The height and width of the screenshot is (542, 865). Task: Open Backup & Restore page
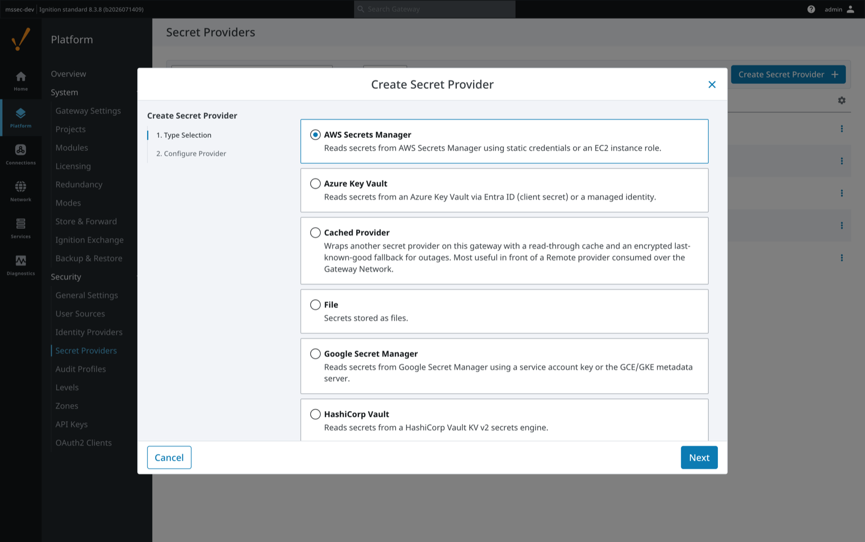point(89,259)
